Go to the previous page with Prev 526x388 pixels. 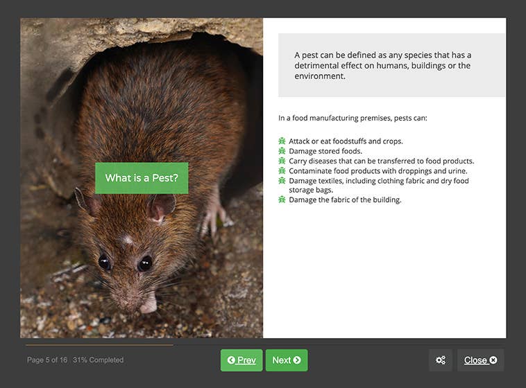tap(241, 360)
